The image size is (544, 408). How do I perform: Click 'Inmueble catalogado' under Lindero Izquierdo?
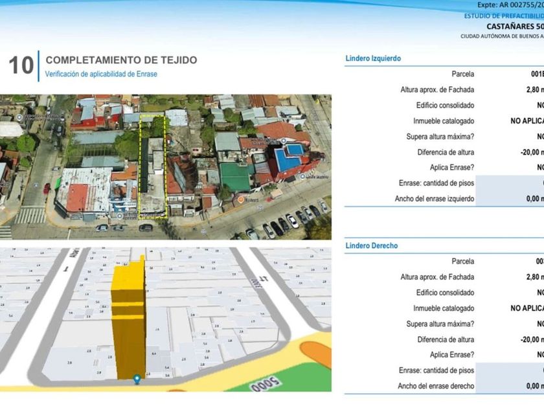(444, 121)
